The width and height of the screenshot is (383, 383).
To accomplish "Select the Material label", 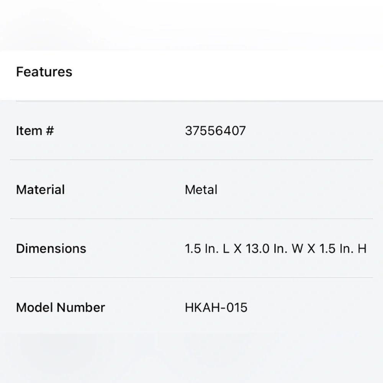I will click(40, 190).
